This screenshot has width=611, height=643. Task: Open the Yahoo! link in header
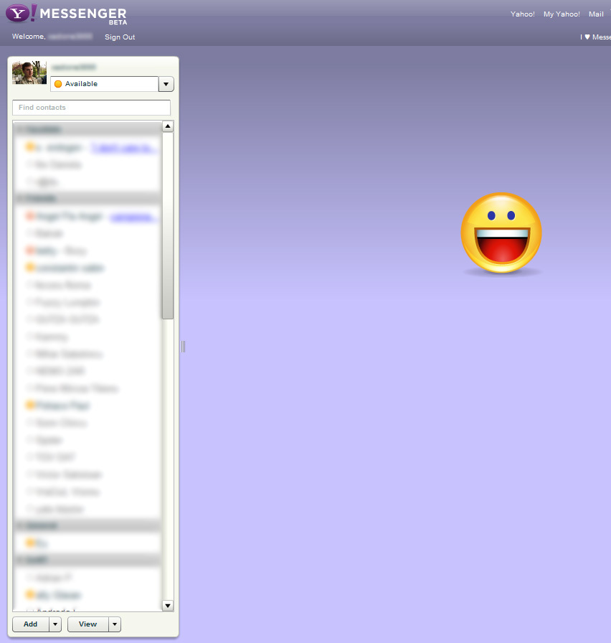523,14
